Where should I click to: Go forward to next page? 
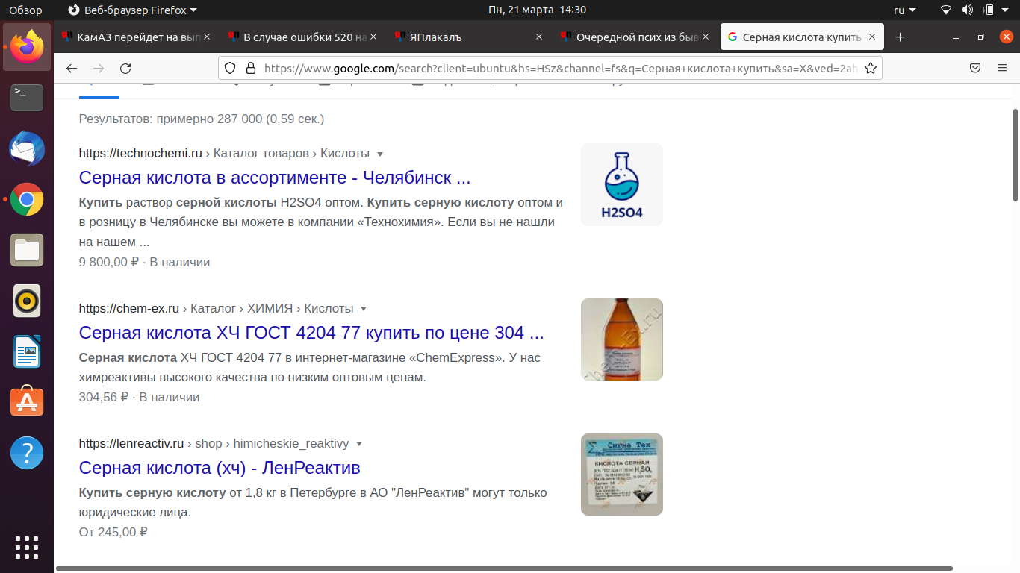(x=99, y=68)
